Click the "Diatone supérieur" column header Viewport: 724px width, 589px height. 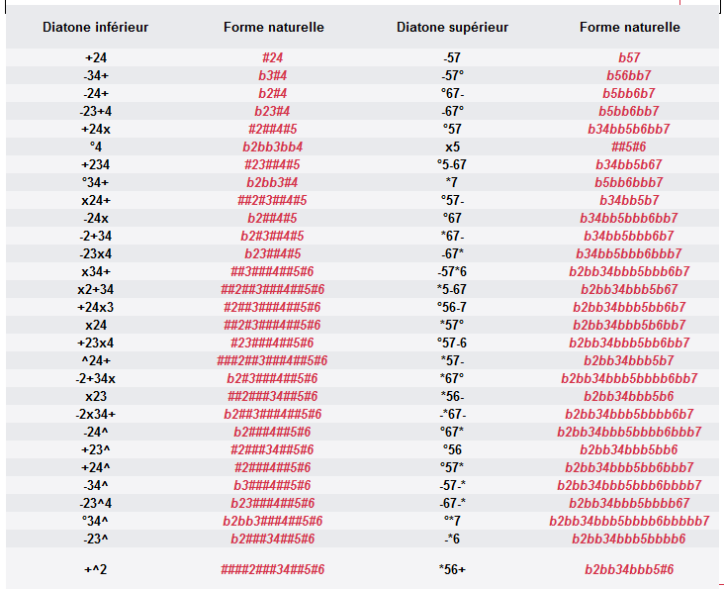pyautogui.click(x=452, y=27)
